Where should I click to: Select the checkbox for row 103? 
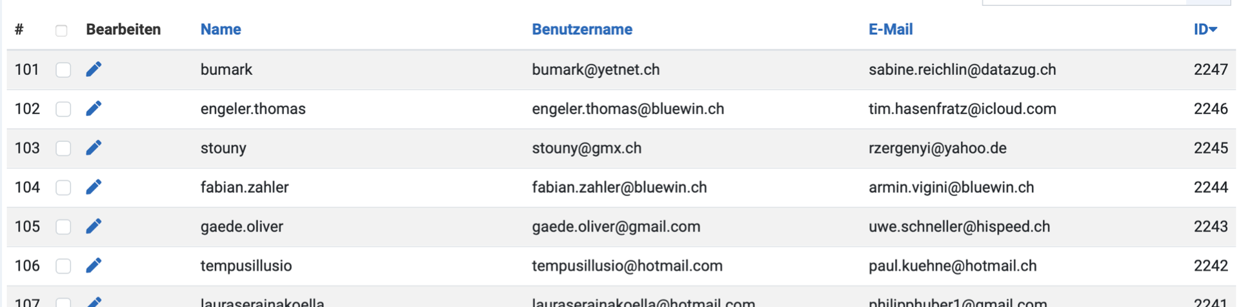click(x=63, y=148)
